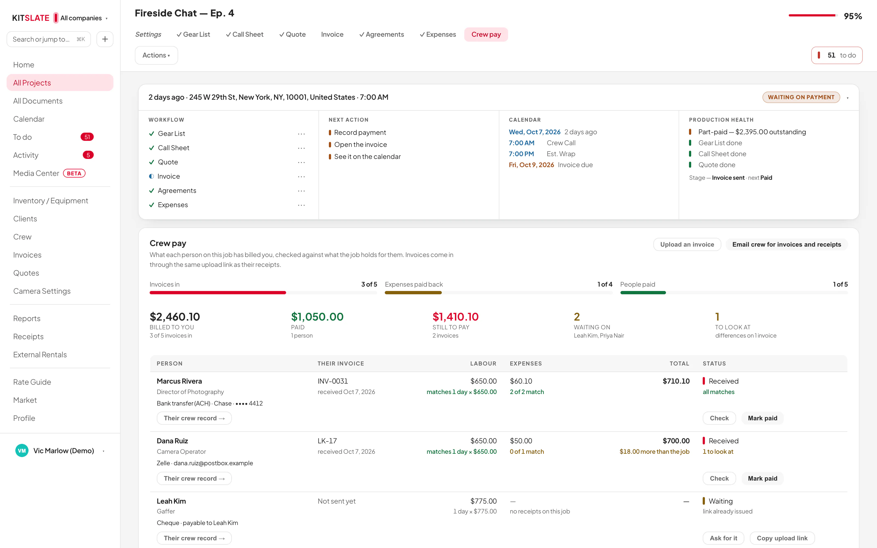Open the Agreements tab

click(x=381, y=35)
